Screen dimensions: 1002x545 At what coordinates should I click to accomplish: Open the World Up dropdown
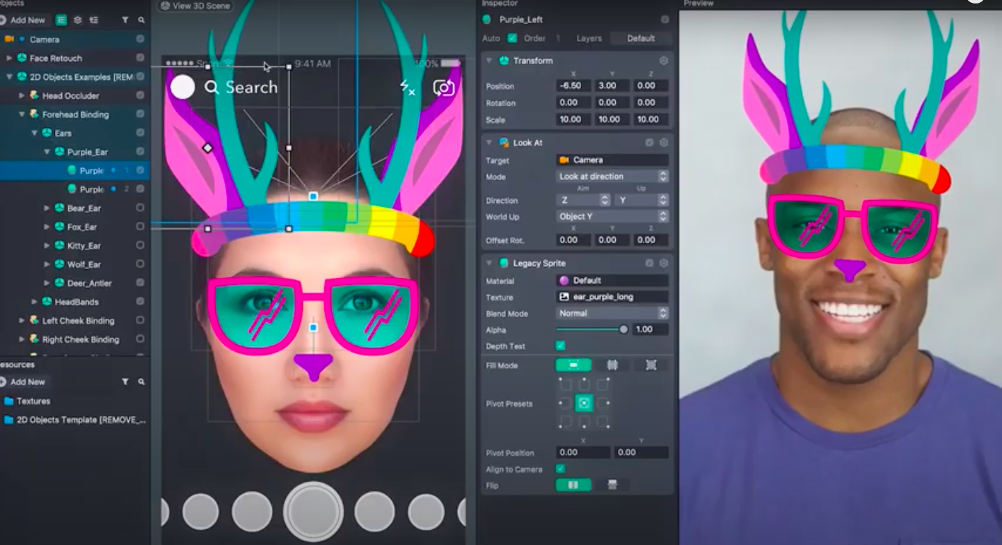[612, 216]
